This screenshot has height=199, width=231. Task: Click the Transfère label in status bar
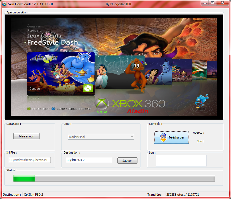tap(155, 195)
